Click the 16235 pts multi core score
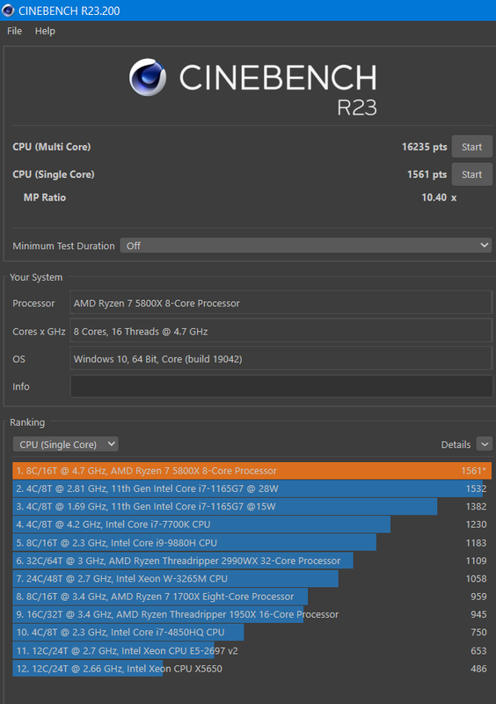496x704 pixels. pos(424,147)
